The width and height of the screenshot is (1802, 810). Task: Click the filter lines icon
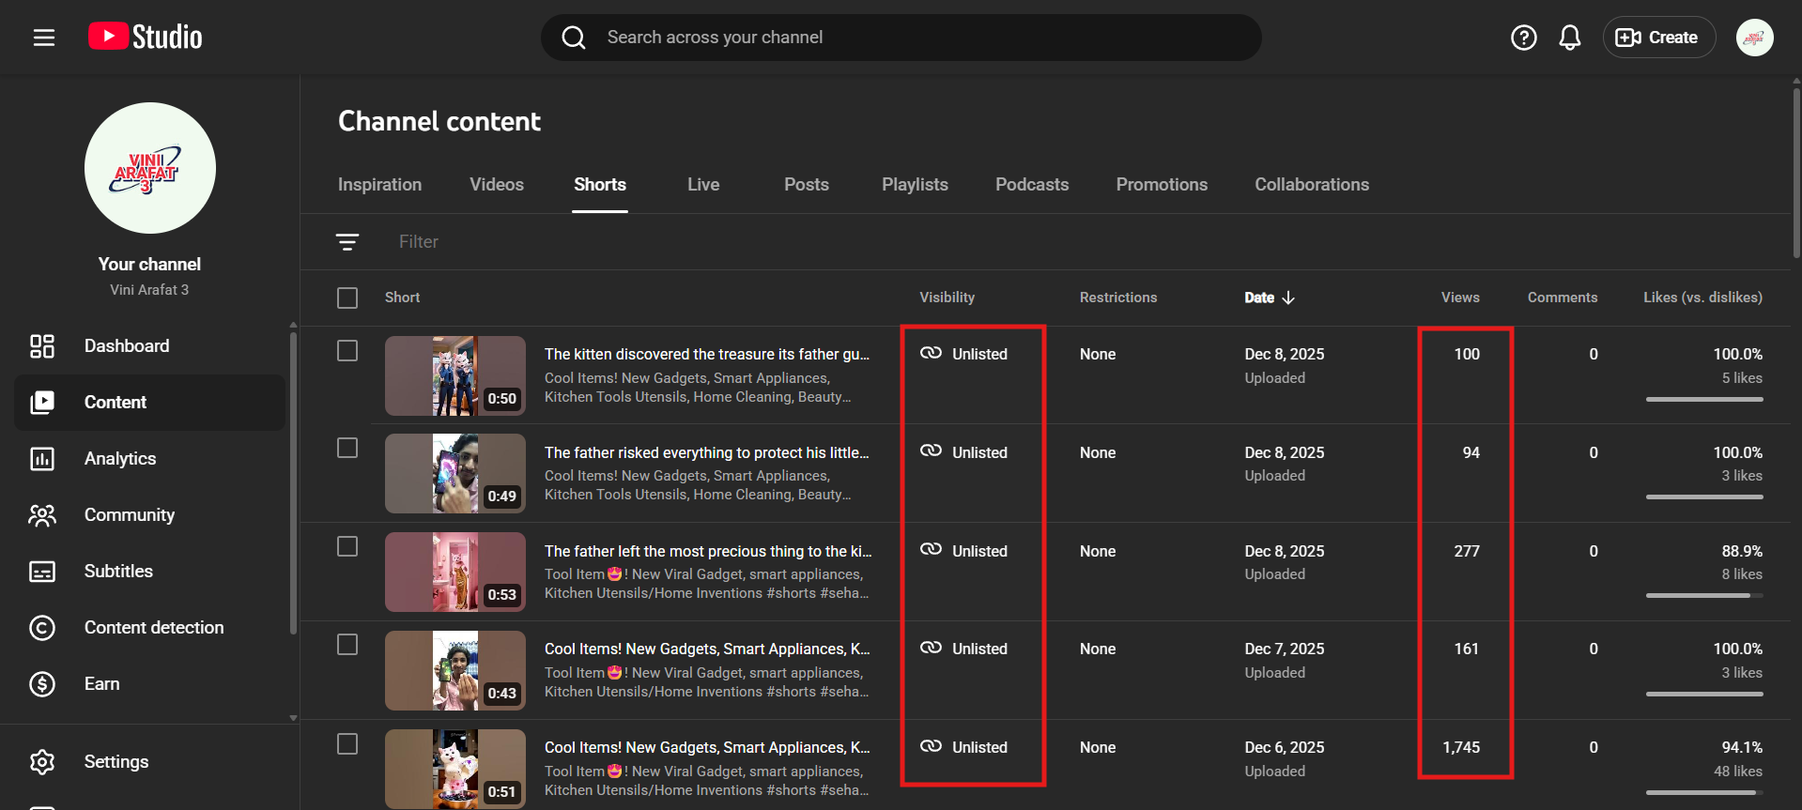tap(347, 242)
